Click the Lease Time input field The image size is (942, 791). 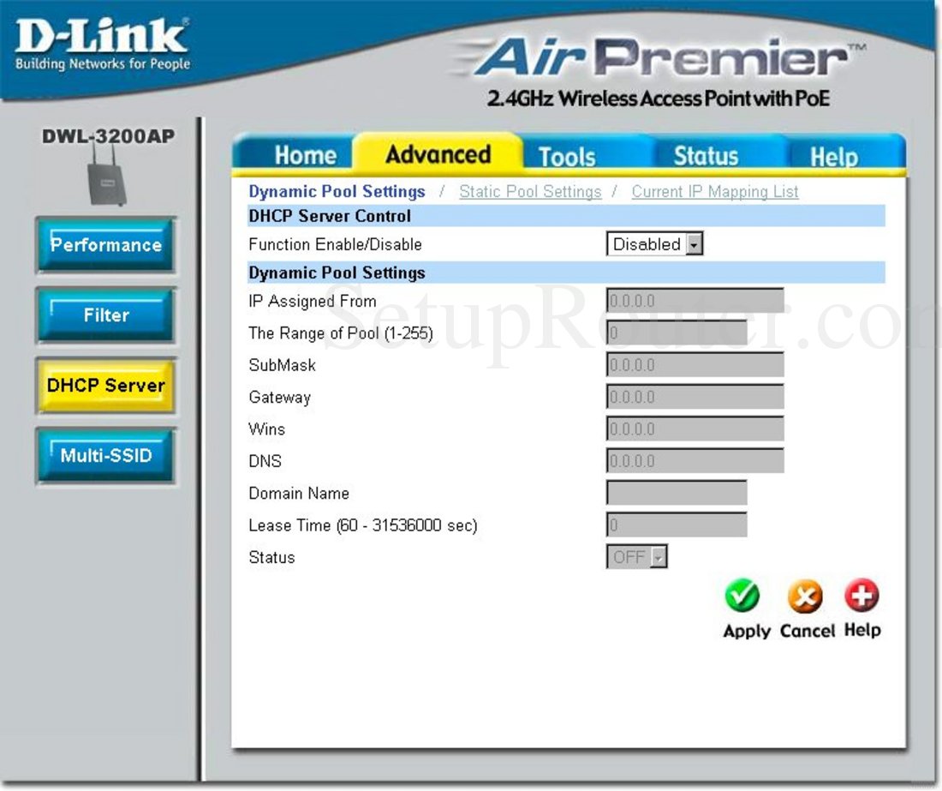tap(677, 524)
